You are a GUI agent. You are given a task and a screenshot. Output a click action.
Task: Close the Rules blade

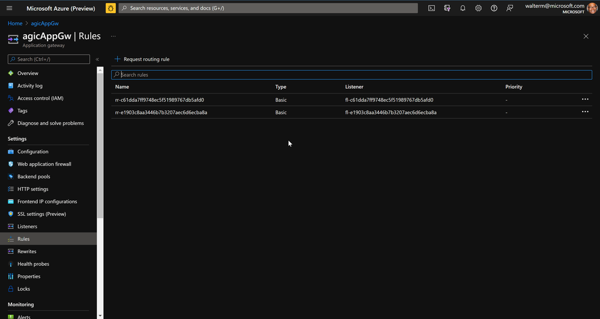click(586, 37)
